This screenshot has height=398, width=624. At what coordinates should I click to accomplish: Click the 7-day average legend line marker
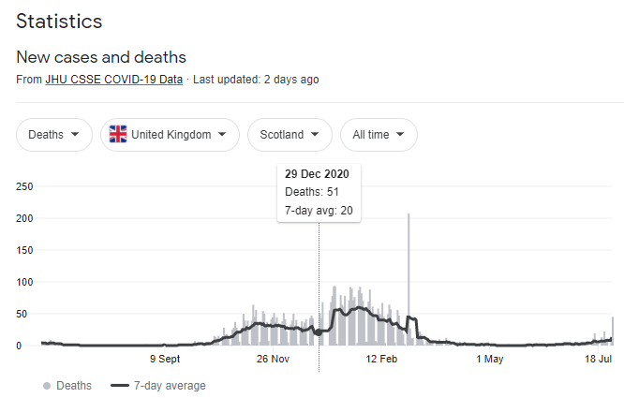(119, 386)
